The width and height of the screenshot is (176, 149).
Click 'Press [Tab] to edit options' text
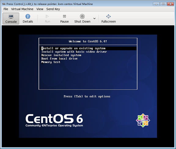(87, 96)
